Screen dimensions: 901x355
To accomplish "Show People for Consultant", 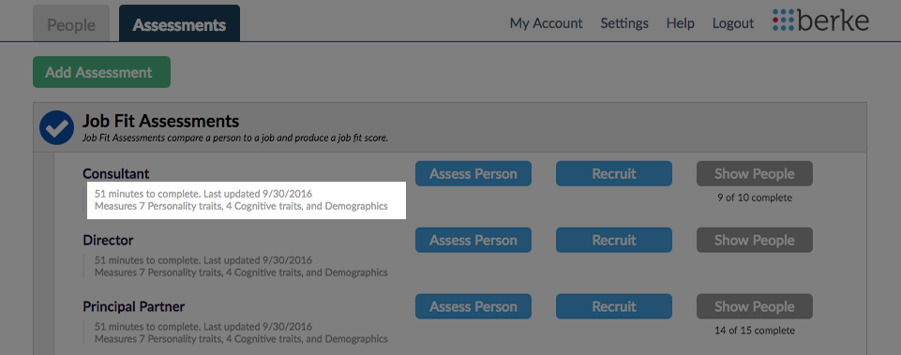I will pos(755,173).
